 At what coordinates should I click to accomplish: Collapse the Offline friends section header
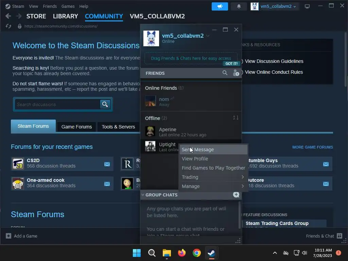pyautogui.click(x=156, y=118)
